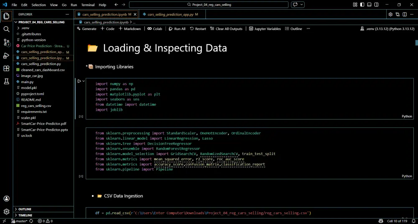This screenshot has height=224, width=418.
Task: Switch to cars_selling_prediction_app.py tab
Action: coord(173,14)
